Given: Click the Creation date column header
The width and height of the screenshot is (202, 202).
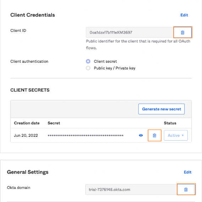Looking at the screenshot, I should coord(27,123).
